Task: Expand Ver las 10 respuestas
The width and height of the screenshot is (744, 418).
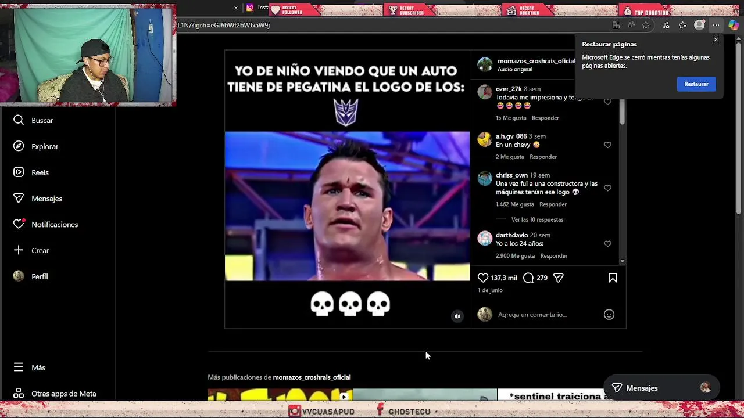Action: coord(537,219)
